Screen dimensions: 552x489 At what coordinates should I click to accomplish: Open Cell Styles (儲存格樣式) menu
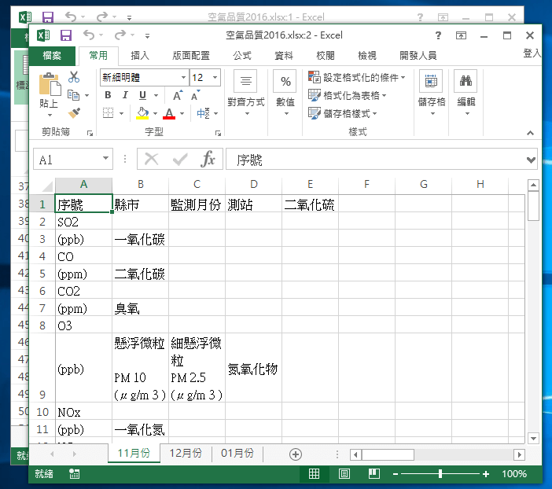[x=343, y=113]
